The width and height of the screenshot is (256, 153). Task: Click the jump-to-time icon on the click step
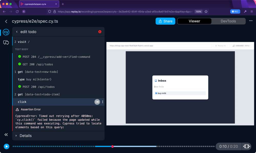[x=97, y=102]
